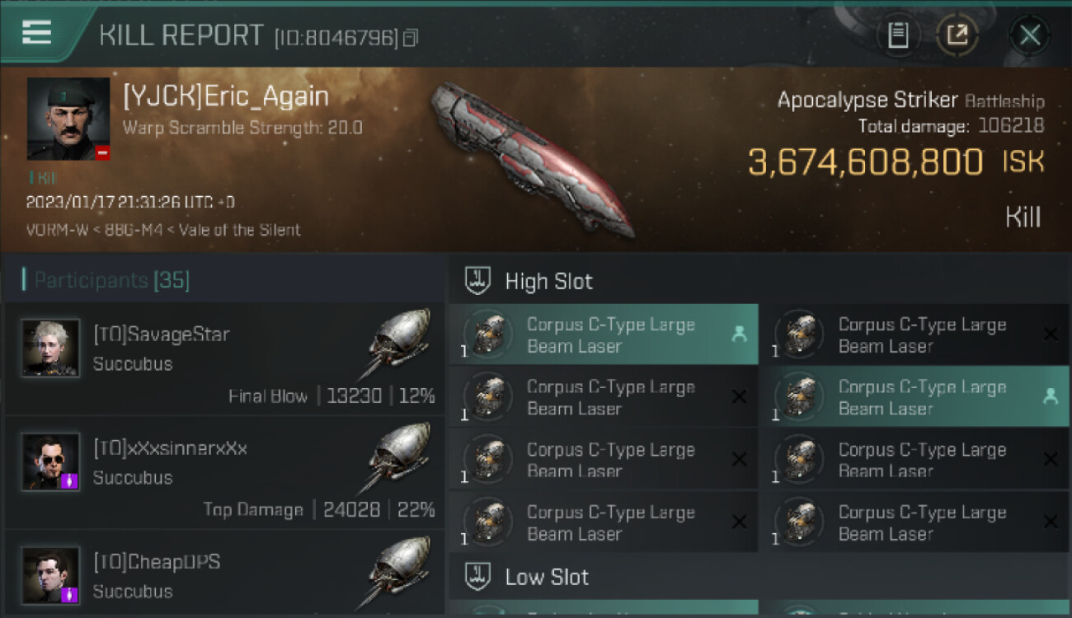Open xXxsinnerxXx's character portrait
Screen dimensions: 1072x618
tap(51, 461)
